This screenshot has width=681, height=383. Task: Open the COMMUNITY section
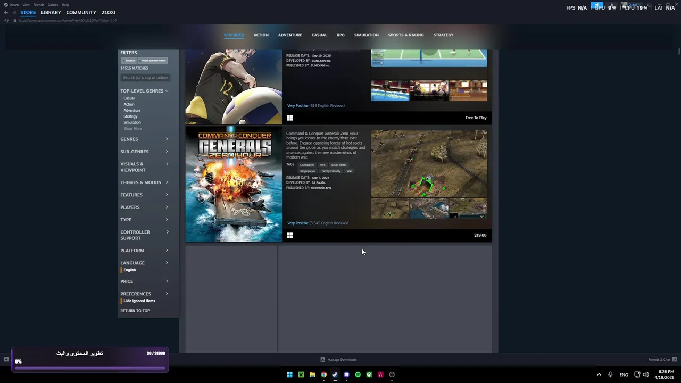tap(81, 12)
